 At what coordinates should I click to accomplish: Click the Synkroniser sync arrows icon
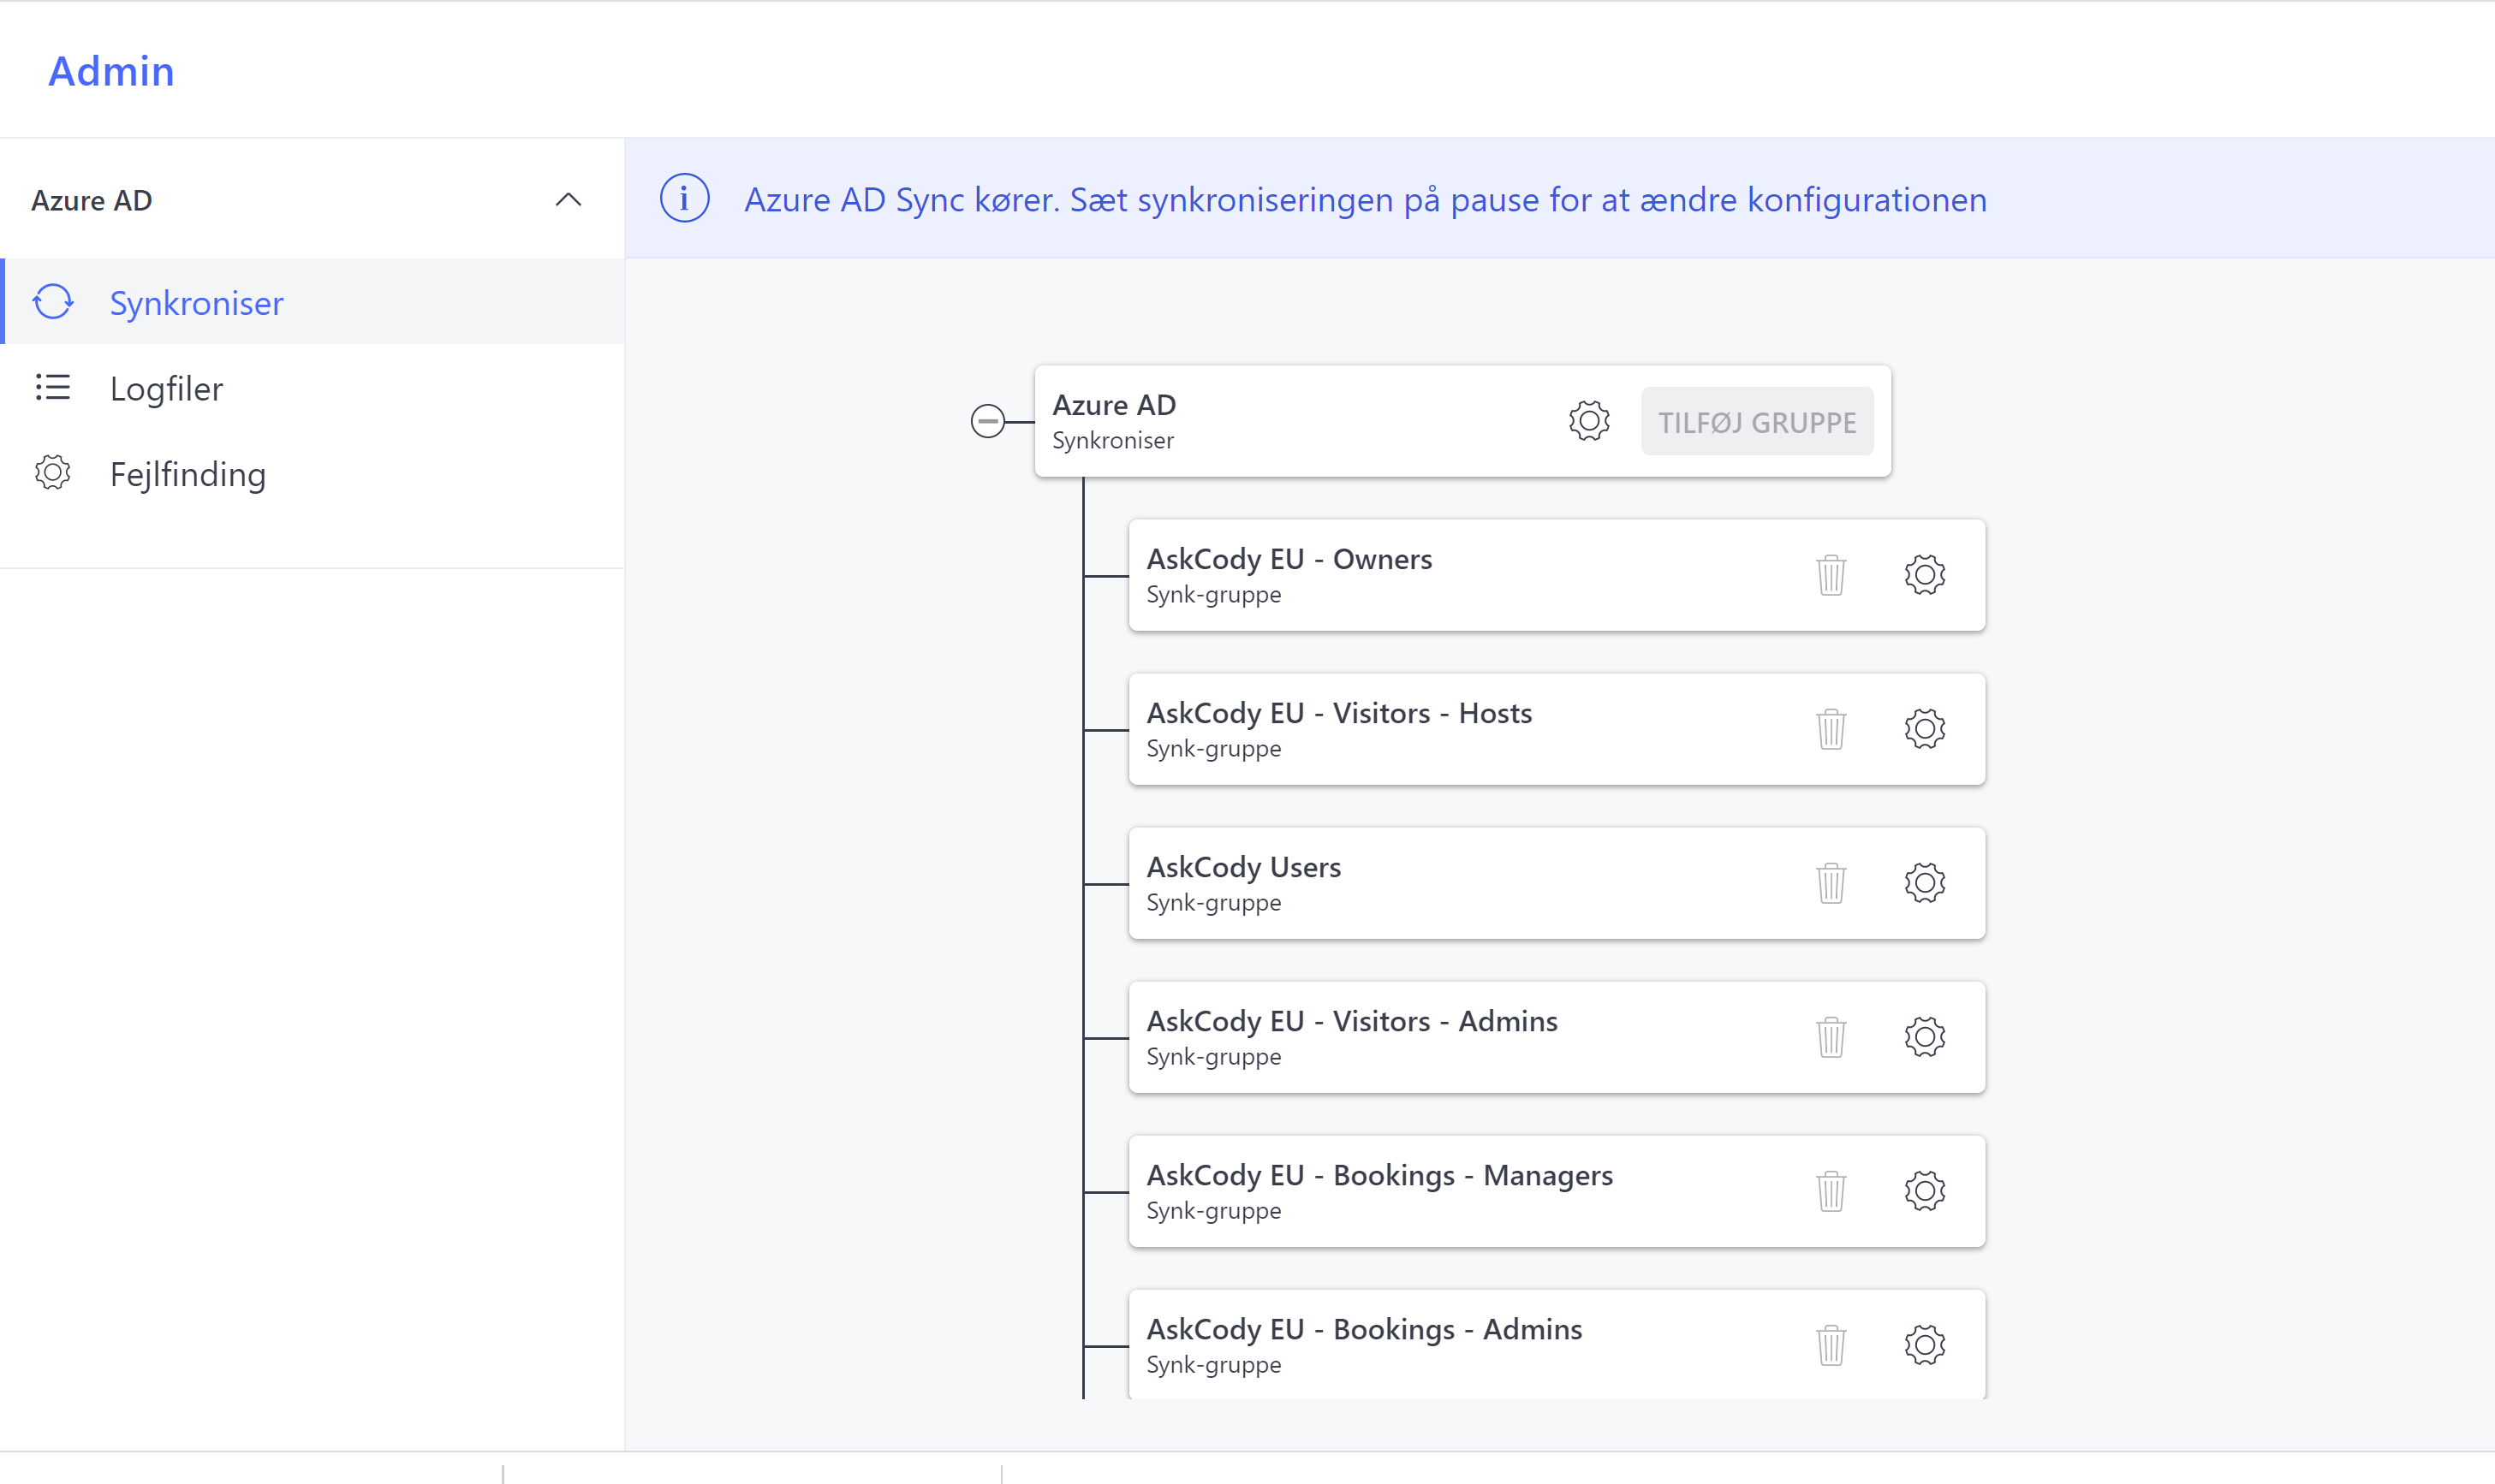(x=53, y=301)
